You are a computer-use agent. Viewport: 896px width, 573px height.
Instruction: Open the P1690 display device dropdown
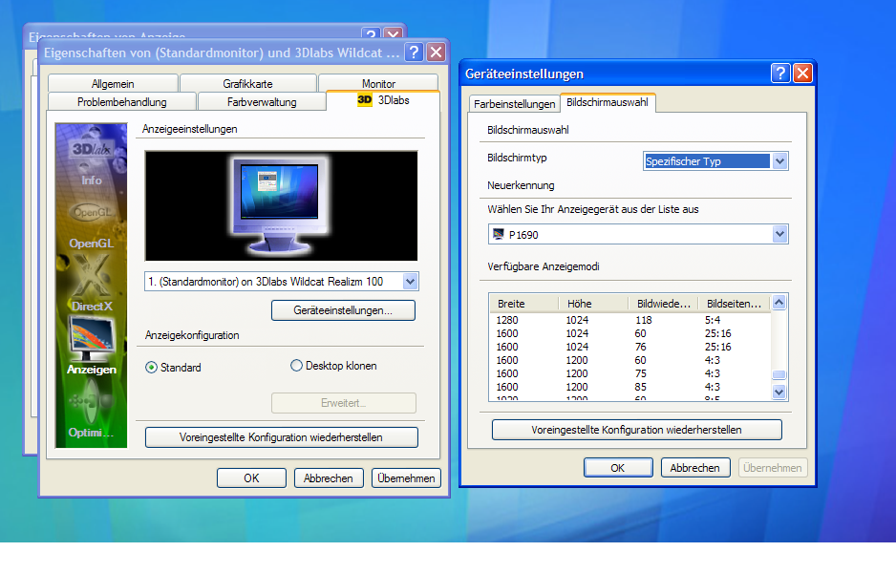[x=779, y=234]
